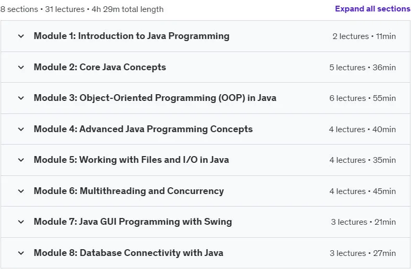
Task: Click chevron beside Module 6: Multithreading and Concurrency
Action: click(x=21, y=191)
